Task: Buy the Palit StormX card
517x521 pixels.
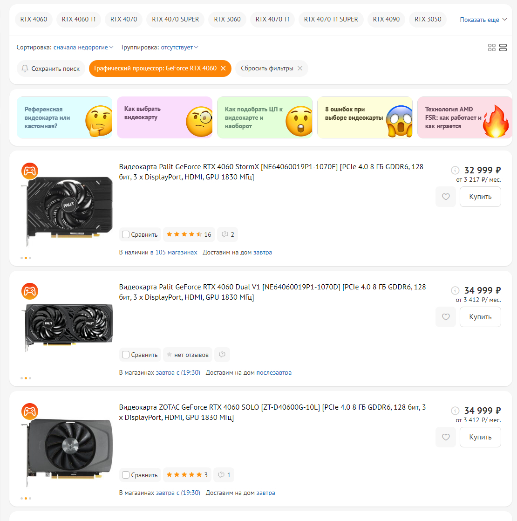Action: click(480, 197)
